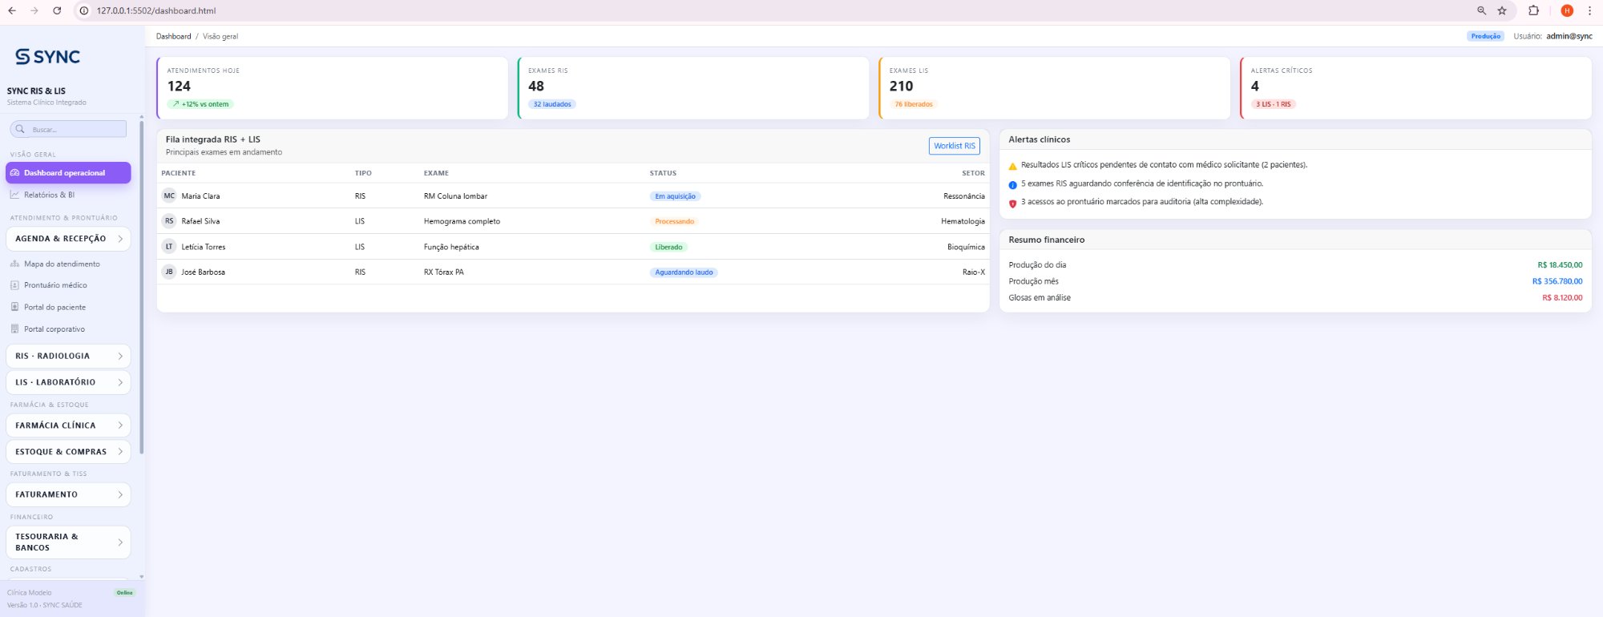Open Dashboard operacional gauge icon

tap(14, 173)
